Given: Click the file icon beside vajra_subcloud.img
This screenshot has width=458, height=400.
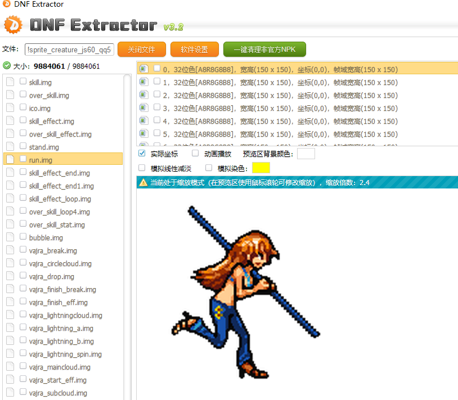Looking at the screenshot, I should [10, 392].
